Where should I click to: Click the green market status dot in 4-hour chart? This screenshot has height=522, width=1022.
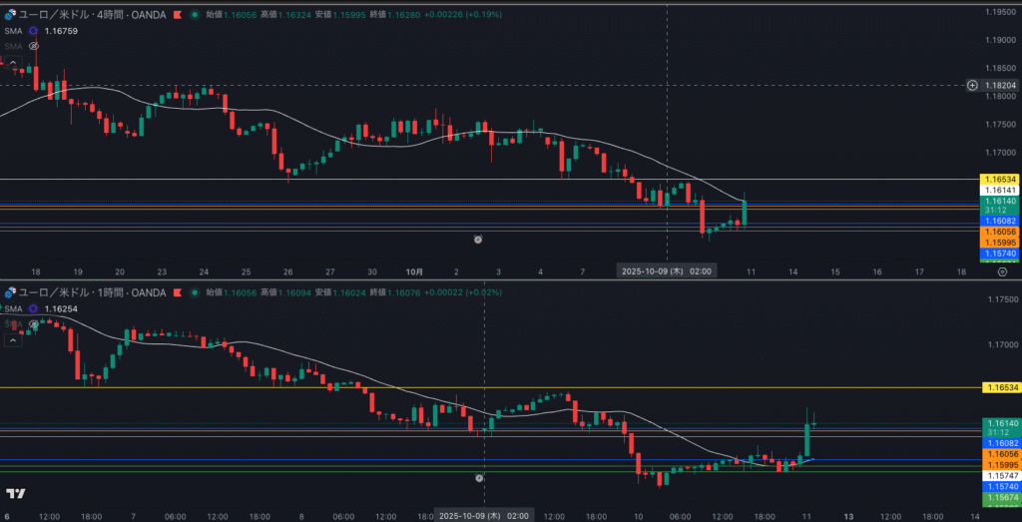(194, 15)
